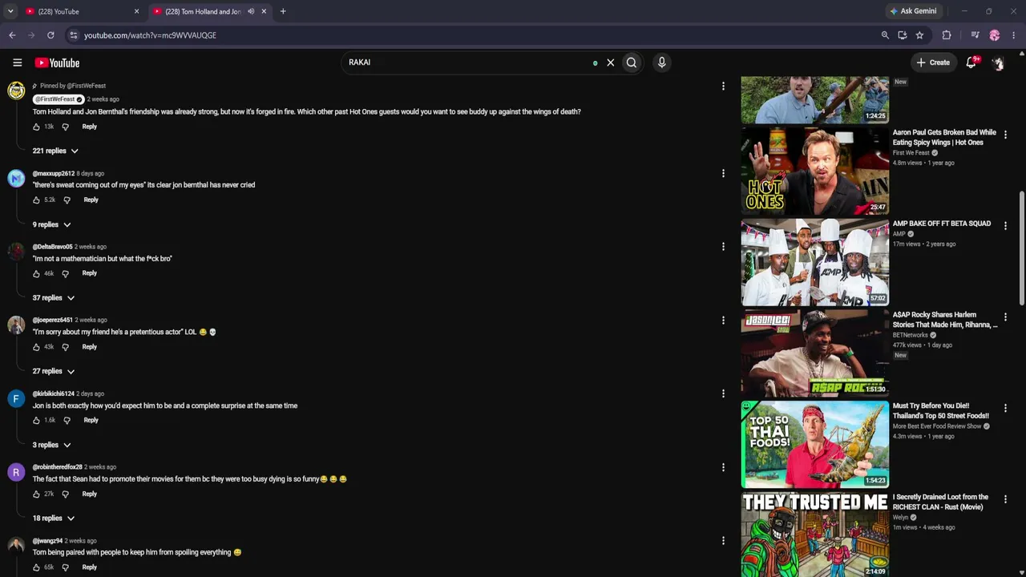This screenshot has height=577, width=1026.
Task: Like the "never cried" comment by maxxupp2612
Action: (x=36, y=200)
